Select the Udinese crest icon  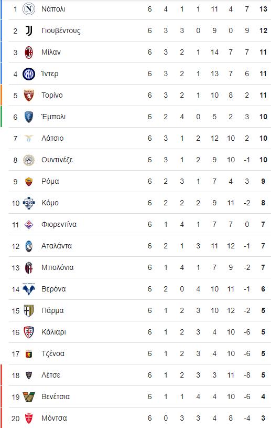[29, 160]
